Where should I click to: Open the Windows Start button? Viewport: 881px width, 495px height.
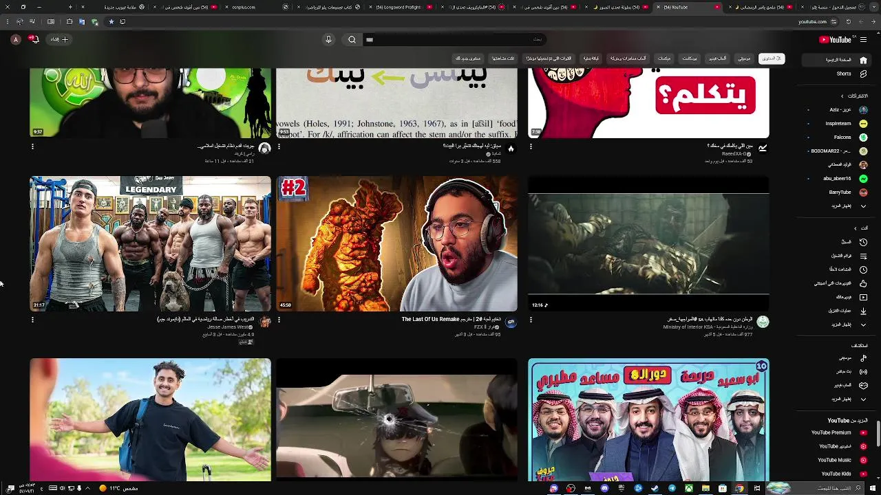coord(873,488)
